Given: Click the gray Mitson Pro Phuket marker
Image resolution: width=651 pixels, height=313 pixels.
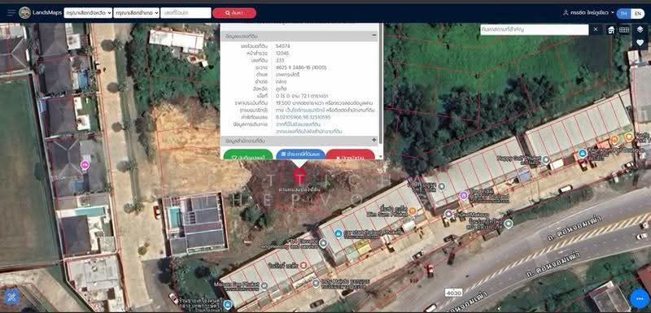Looking at the screenshot, I should 264,285.
